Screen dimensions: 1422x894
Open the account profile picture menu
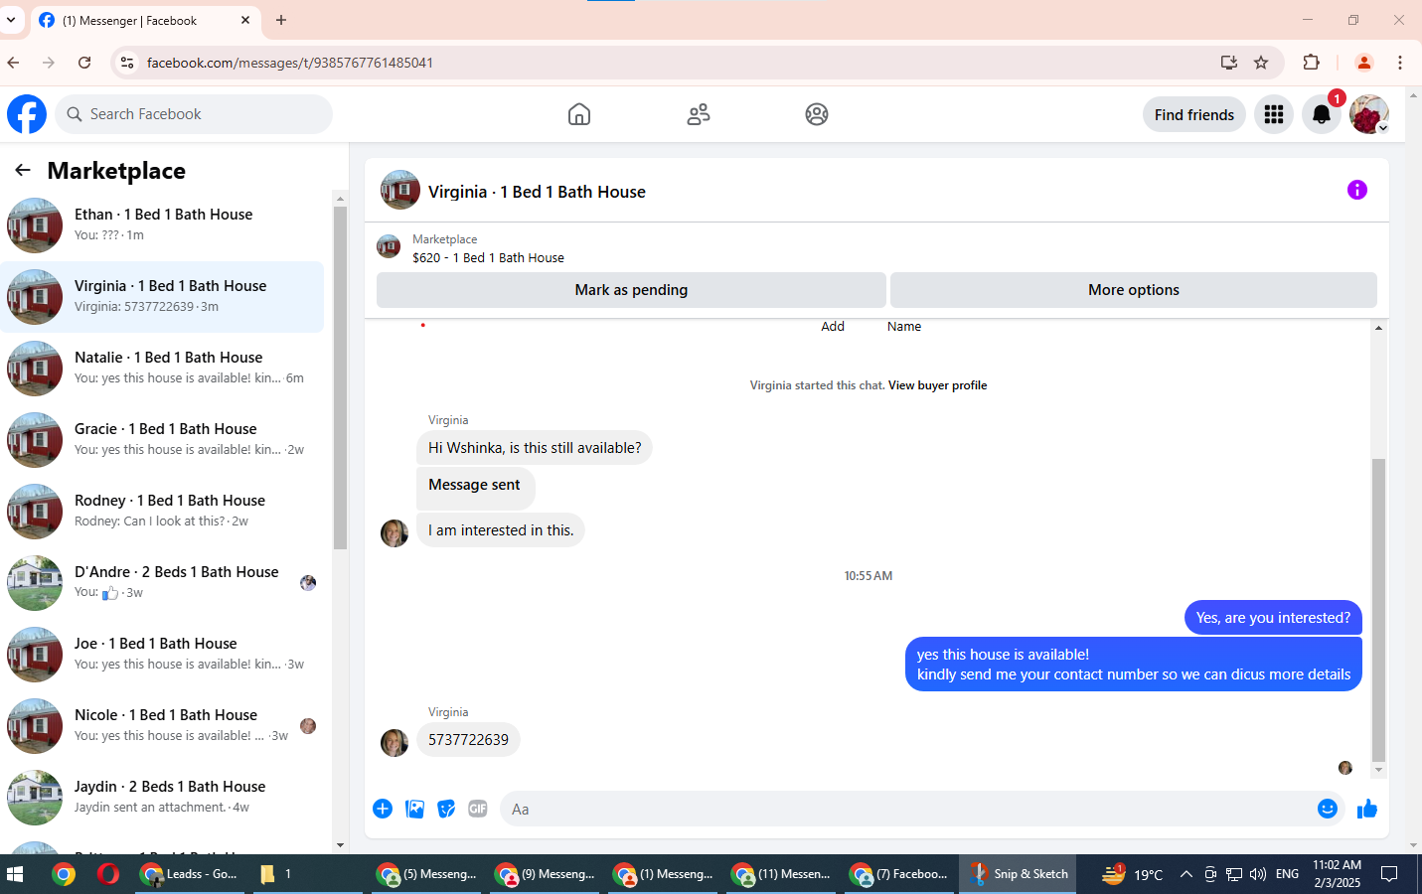click(1369, 114)
